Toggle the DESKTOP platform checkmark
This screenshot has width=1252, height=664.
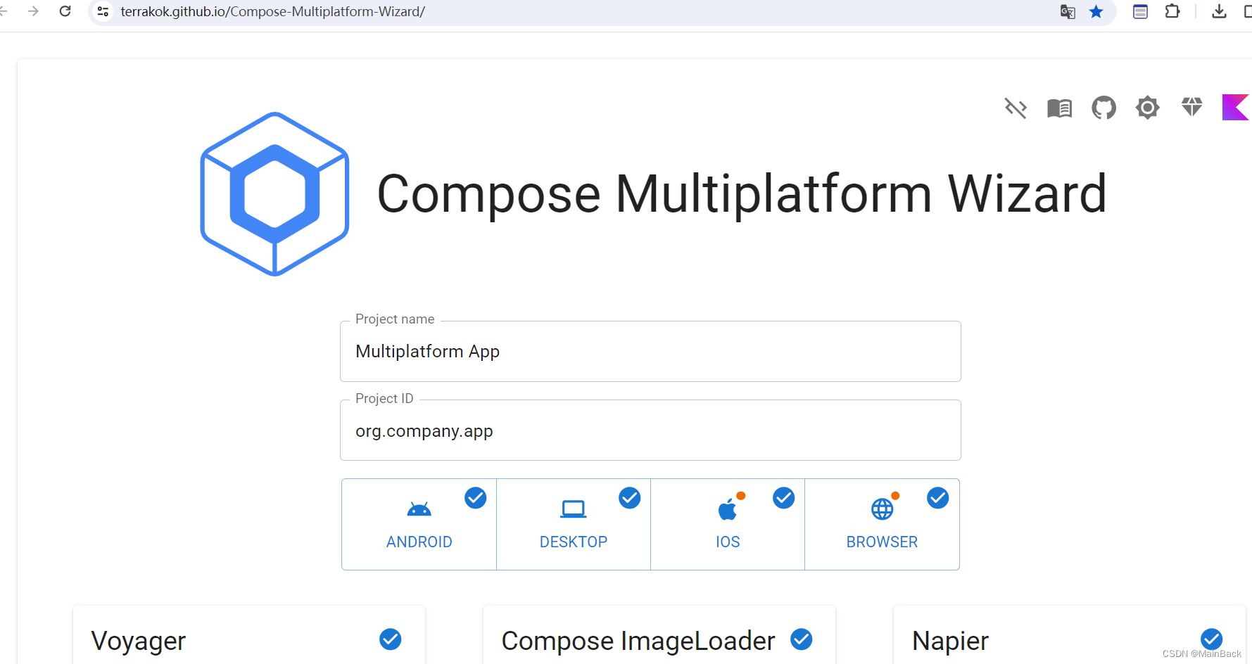629,498
